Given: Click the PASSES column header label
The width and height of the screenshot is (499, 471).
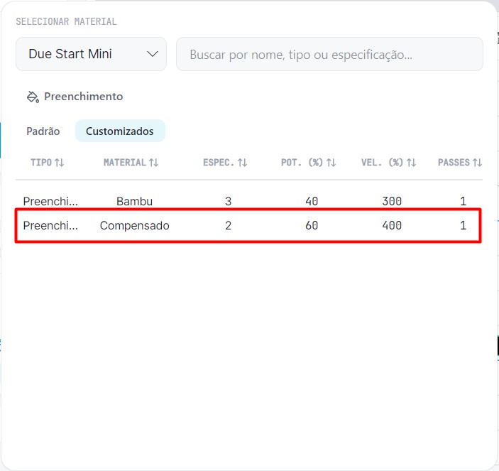Looking at the screenshot, I should tap(454, 163).
